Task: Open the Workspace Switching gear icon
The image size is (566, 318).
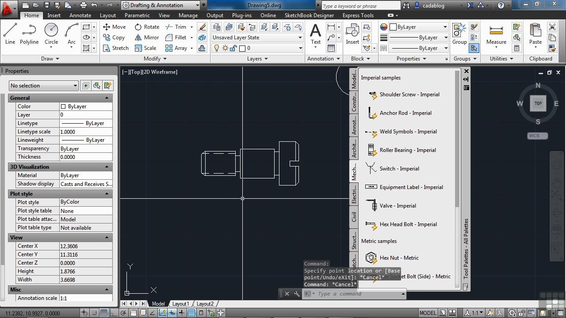Action: click(x=511, y=313)
